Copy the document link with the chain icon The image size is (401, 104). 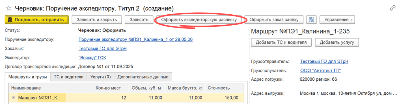[393, 8]
